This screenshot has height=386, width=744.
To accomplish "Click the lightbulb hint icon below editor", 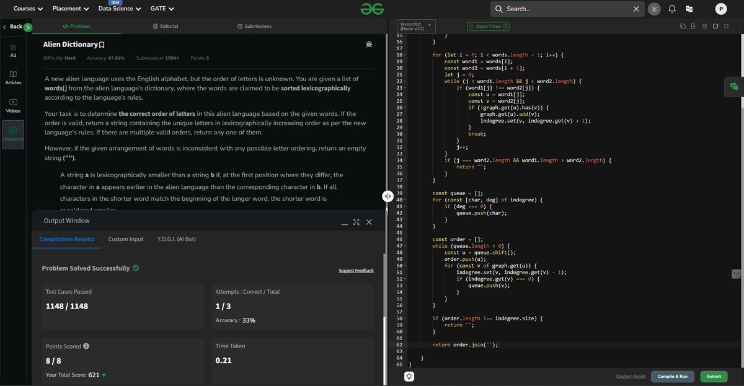I will (x=409, y=376).
